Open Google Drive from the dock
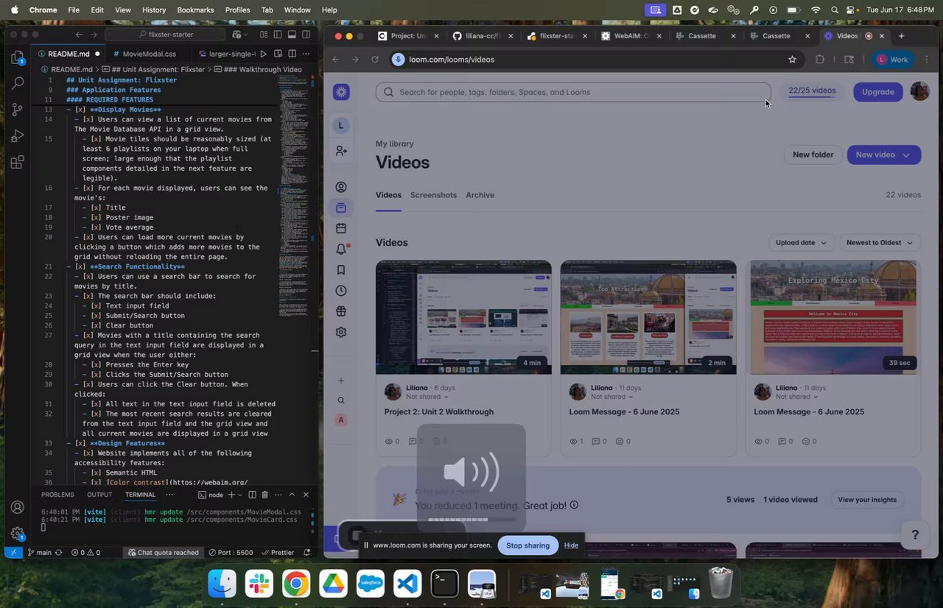The width and height of the screenshot is (943, 608). (x=333, y=584)
